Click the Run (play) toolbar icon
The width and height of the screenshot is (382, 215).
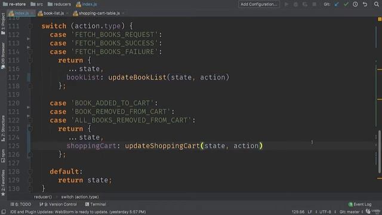(286, 4)
